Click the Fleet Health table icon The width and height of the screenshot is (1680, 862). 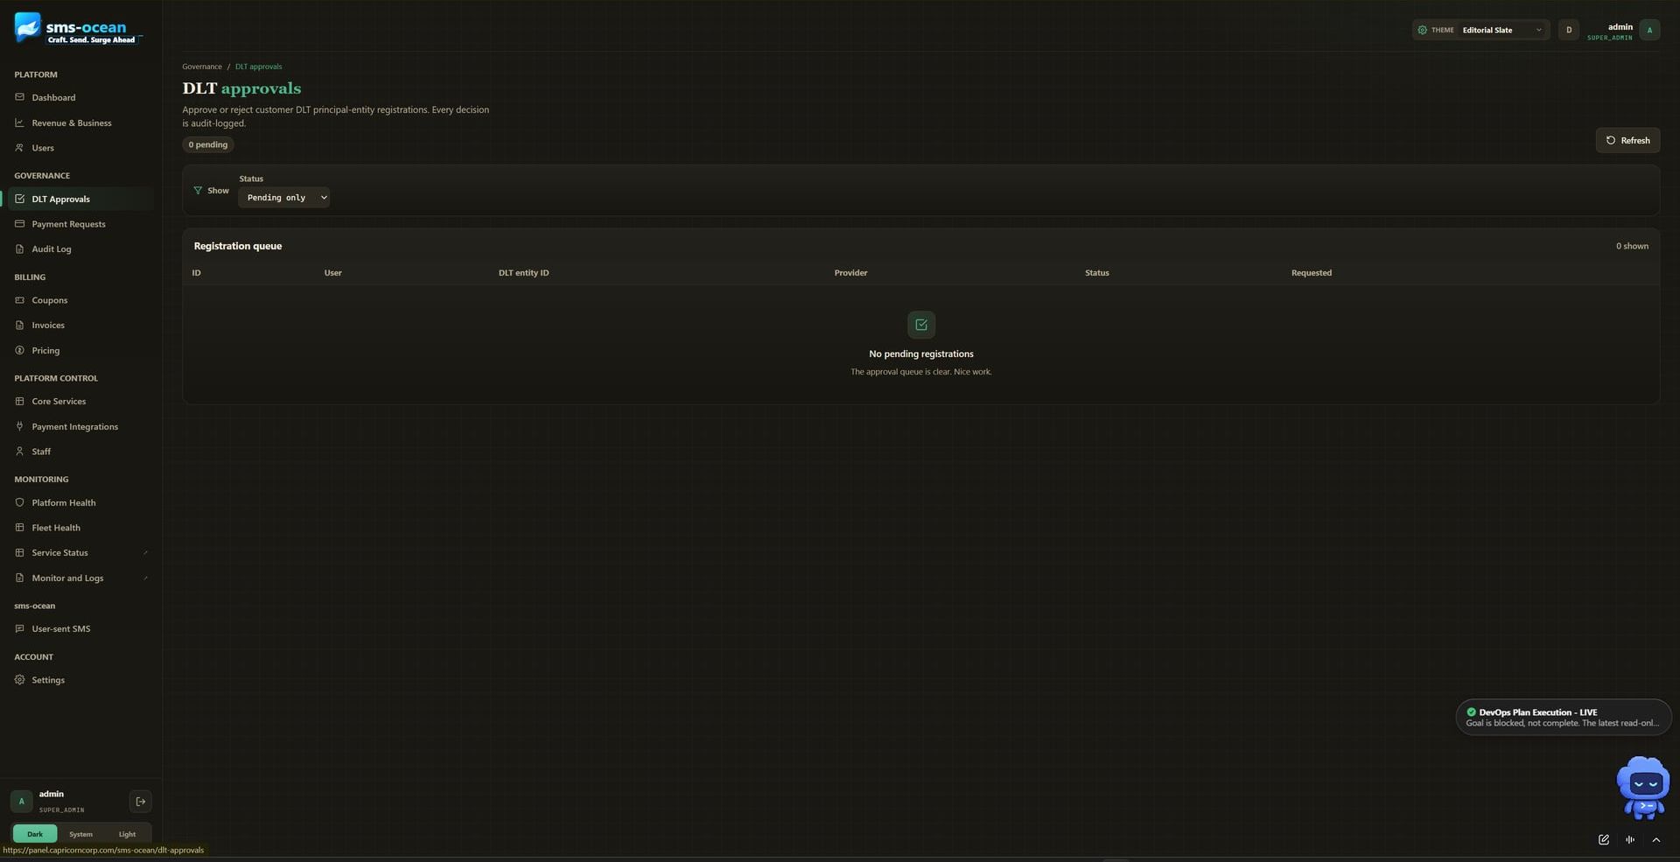click(x=19, y=528)
